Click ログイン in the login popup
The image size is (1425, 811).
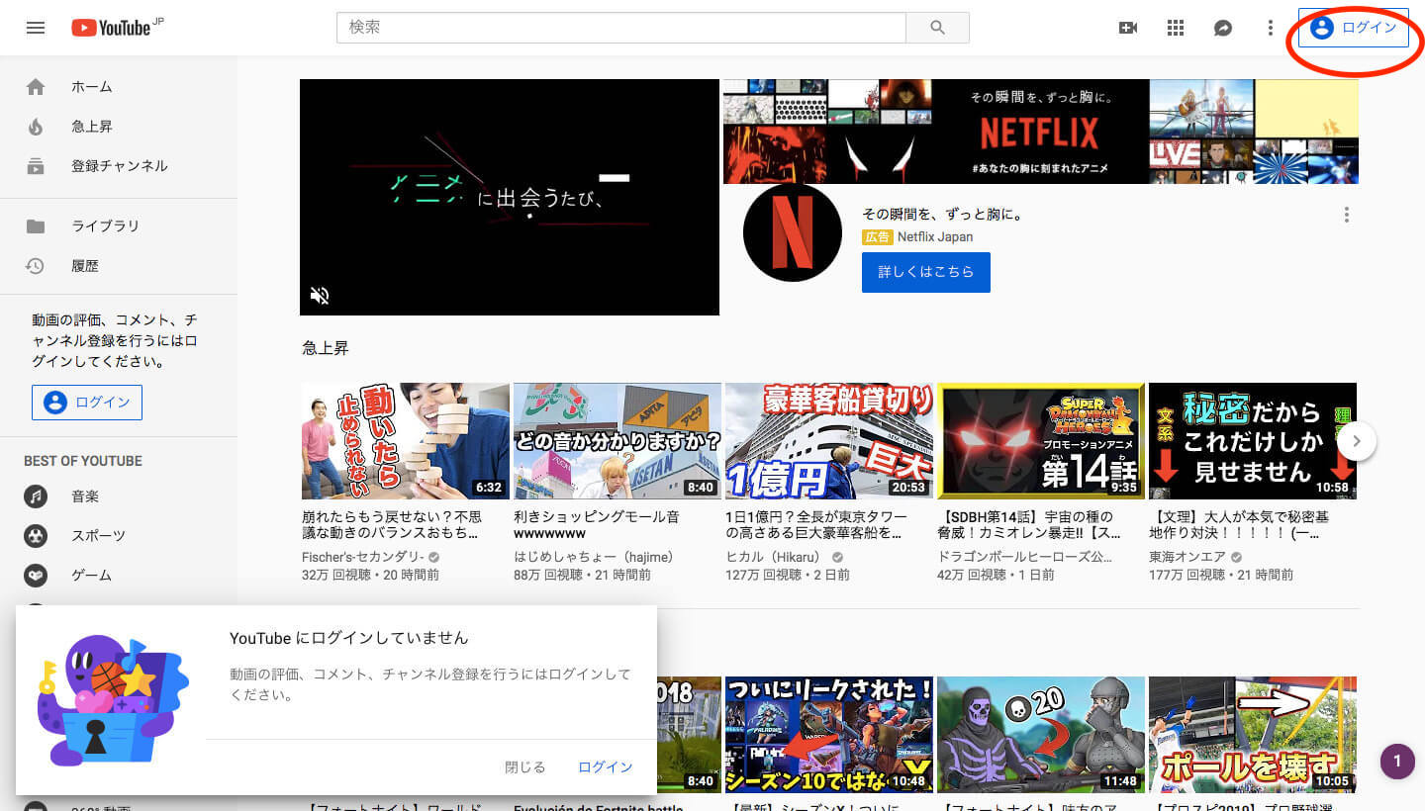pyautogui.click(x=606, y=766)
